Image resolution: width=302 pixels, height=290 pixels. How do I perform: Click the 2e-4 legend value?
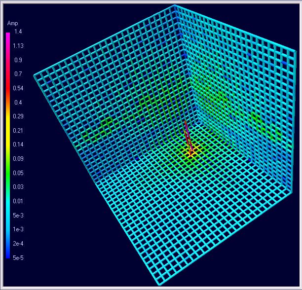pos(18,244)
